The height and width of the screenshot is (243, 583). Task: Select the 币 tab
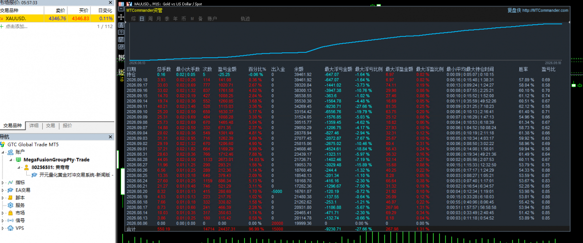[184, 18]
